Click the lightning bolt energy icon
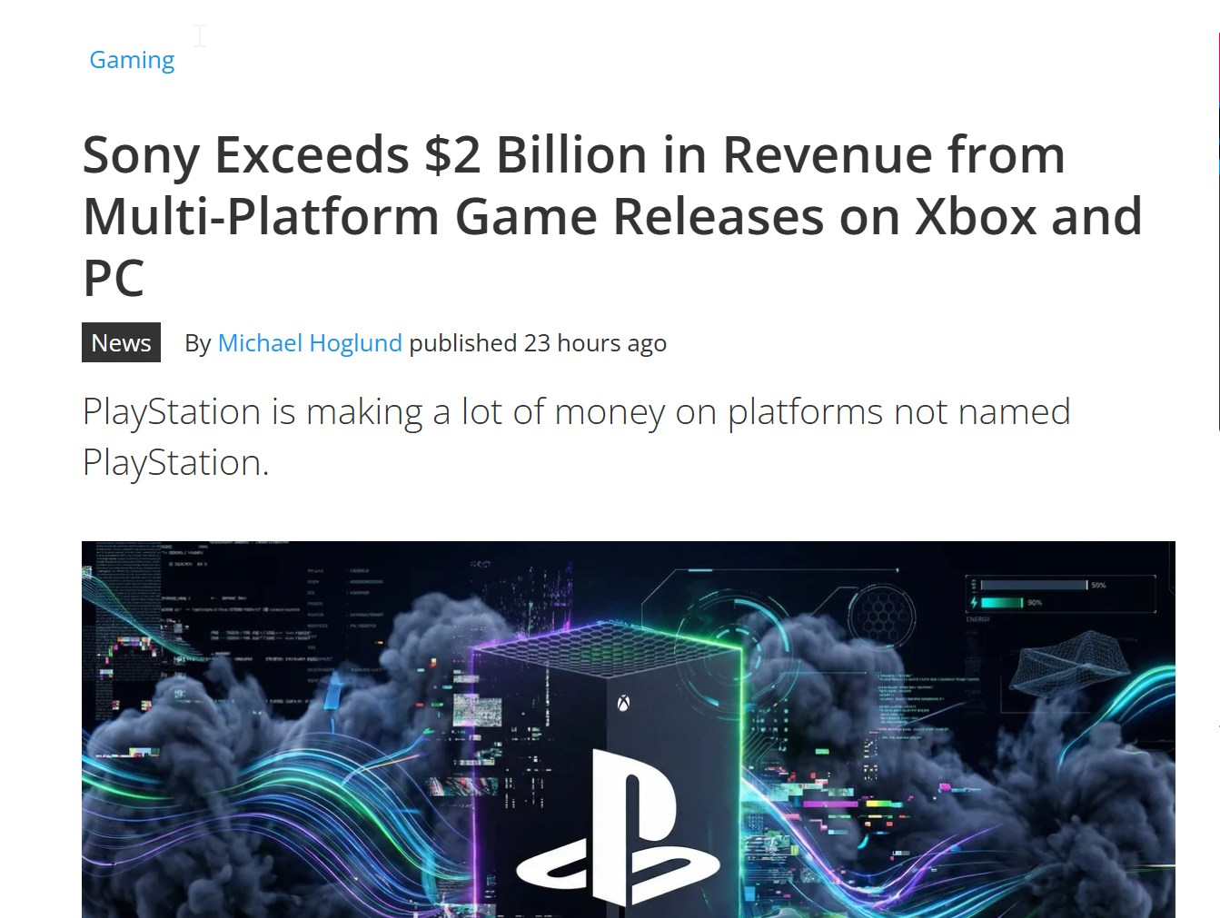The height and width of the screenshot is (918, 1220). [974, 602]
